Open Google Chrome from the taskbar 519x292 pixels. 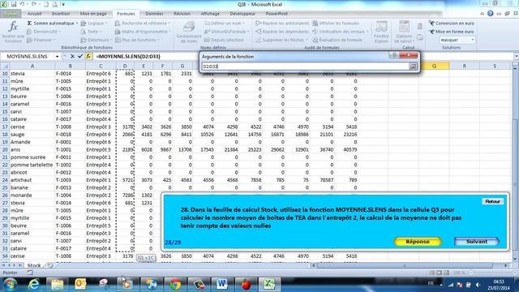pyautogui.click(x=175, y=284)
